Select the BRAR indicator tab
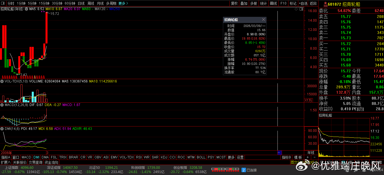The height and width of the screenshot is (175, 384). point(74,157)
